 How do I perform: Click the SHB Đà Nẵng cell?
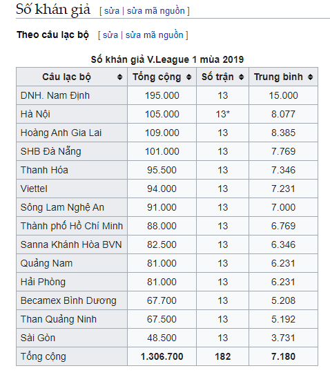pos(72,151)
